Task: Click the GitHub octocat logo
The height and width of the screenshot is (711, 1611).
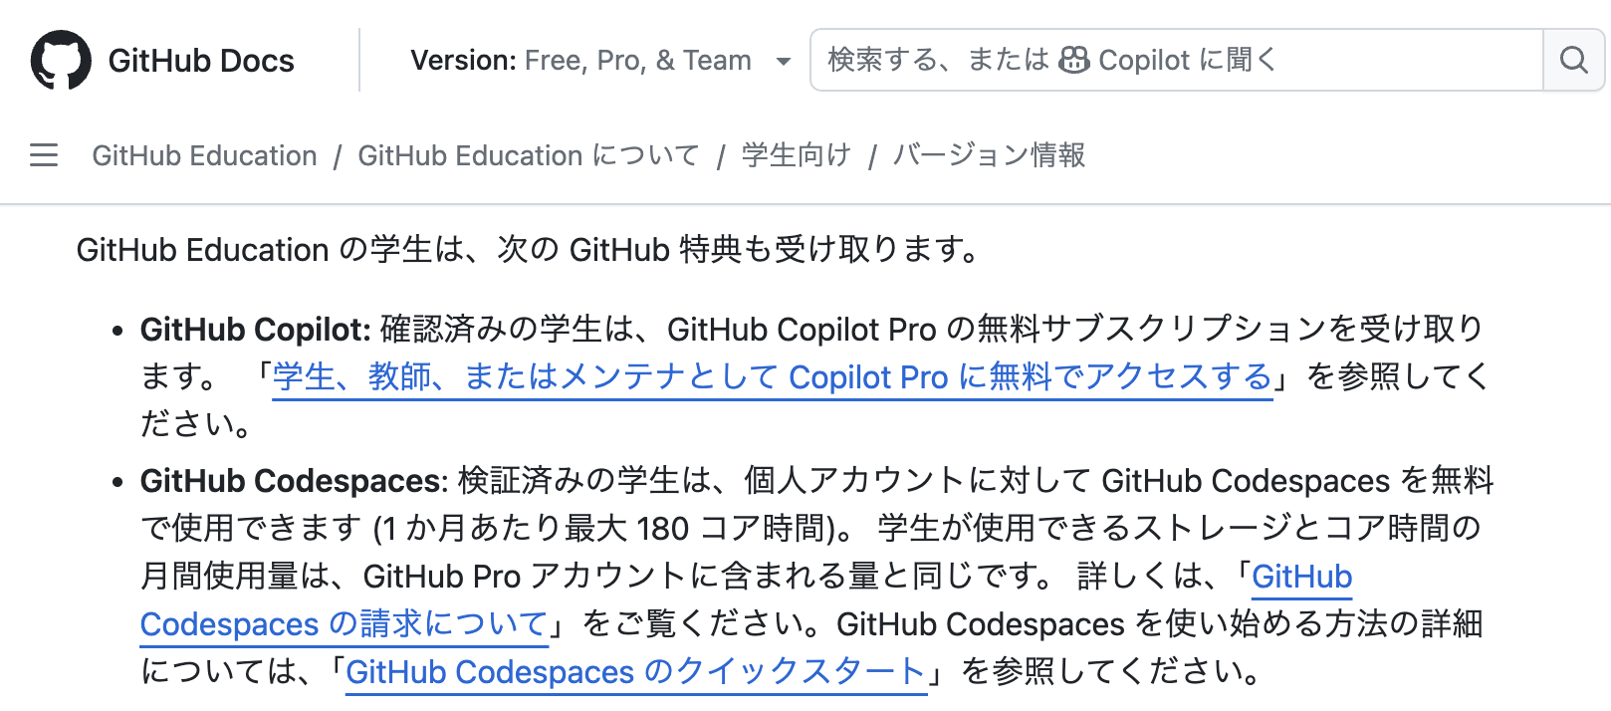Action: coord(63,60)
